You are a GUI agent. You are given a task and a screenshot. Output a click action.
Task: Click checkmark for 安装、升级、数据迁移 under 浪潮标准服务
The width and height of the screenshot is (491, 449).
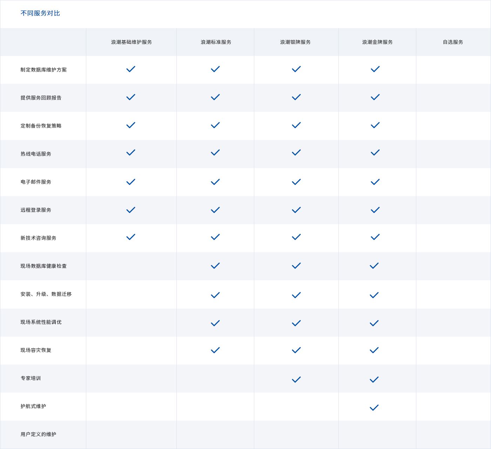click(215, 295)
